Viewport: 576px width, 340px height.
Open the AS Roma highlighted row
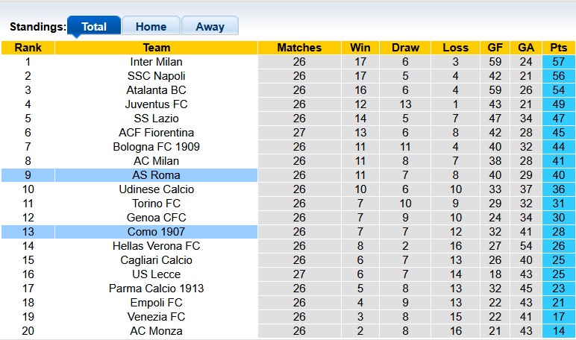[156, 175]
